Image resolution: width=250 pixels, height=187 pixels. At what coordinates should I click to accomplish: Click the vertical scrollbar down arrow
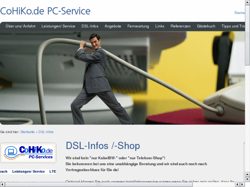tap(248, 179)
